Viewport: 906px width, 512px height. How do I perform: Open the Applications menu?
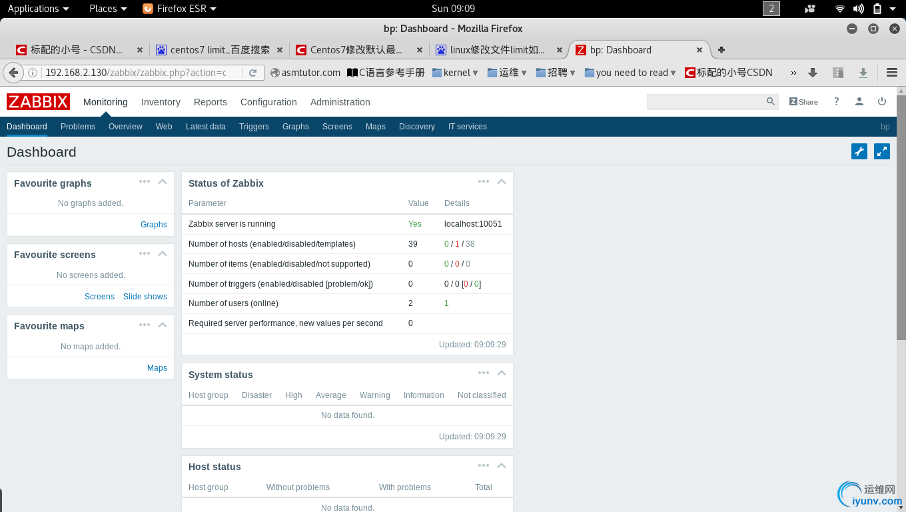coord(38,9)
